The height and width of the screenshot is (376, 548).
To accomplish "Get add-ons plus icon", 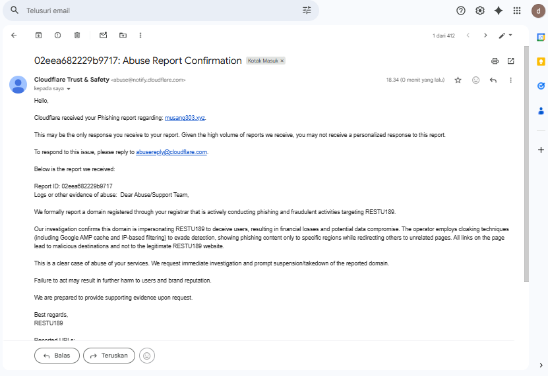I will click(x=541, y=149).
